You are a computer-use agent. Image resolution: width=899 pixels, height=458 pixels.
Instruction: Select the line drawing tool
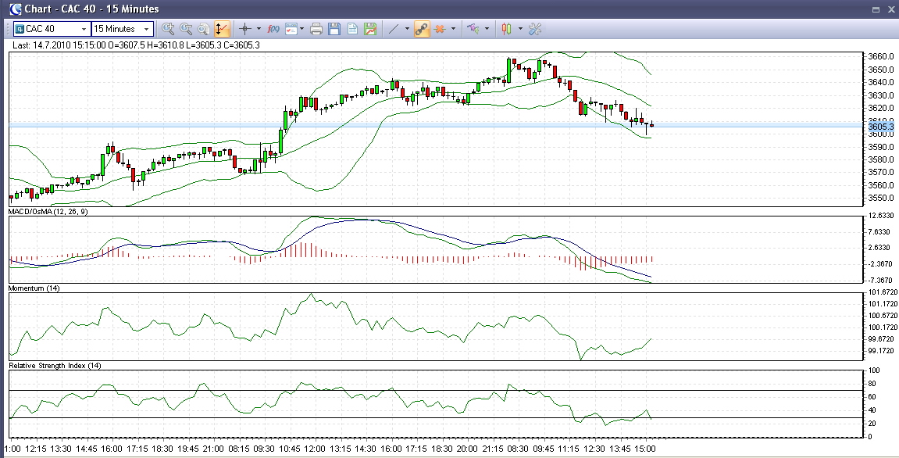click(x=394, y=29)
